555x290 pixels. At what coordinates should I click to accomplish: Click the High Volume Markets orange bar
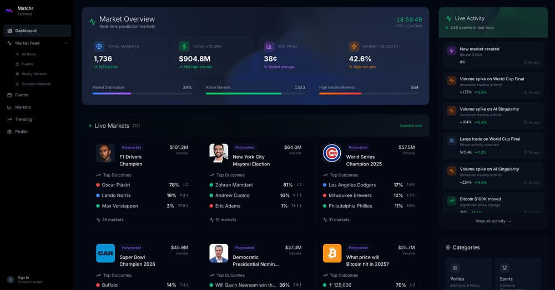pos(369,94)
